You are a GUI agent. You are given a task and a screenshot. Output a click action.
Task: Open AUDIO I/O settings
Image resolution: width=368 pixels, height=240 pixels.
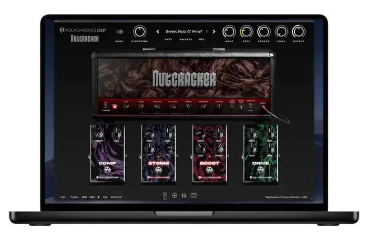click(x=116, y=197)
